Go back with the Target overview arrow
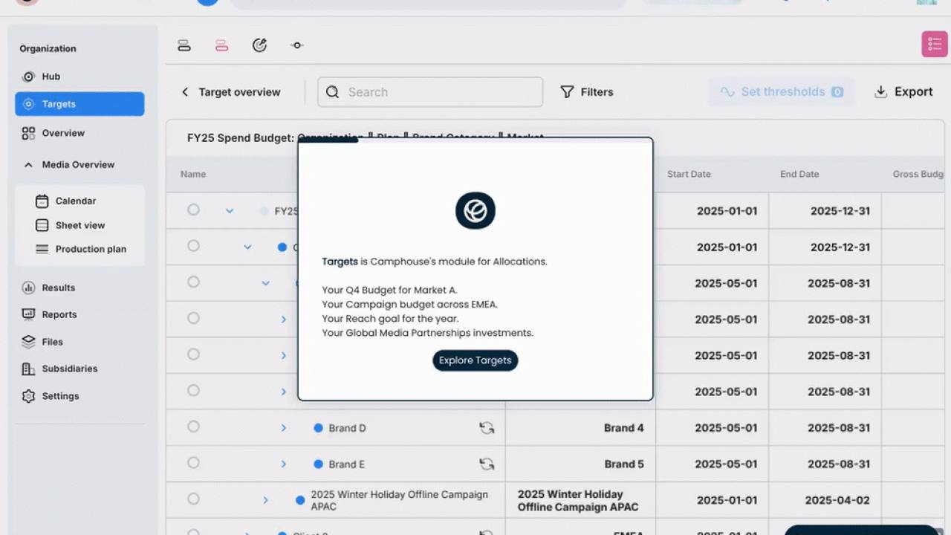Screen dimensions: 951x535 tap(185, 92)
